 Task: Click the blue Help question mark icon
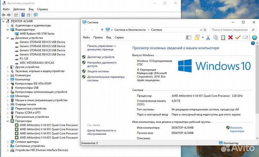253,43
